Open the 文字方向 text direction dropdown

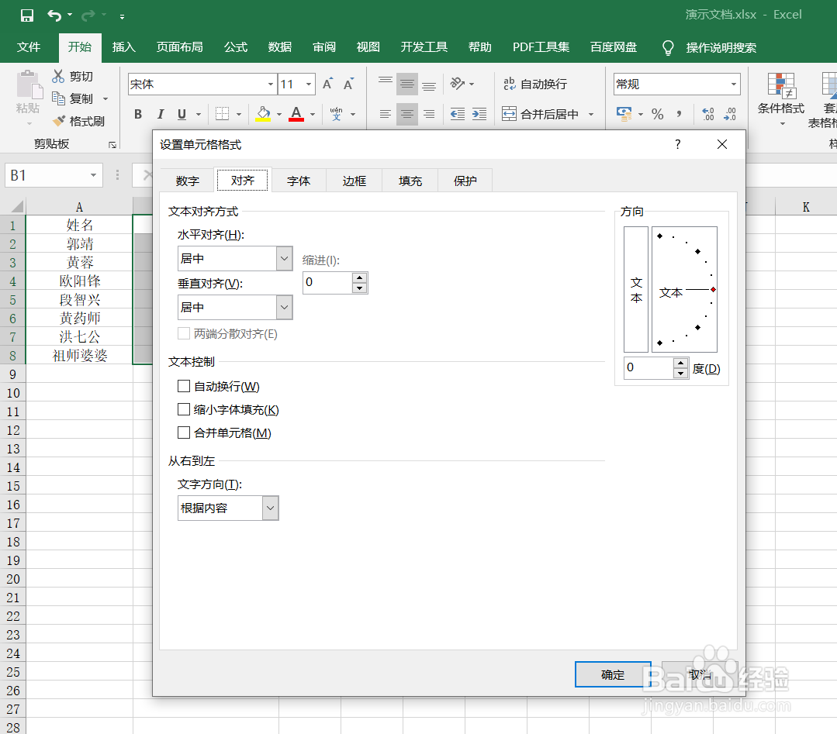pyautogui.click(x=270, y=508)
